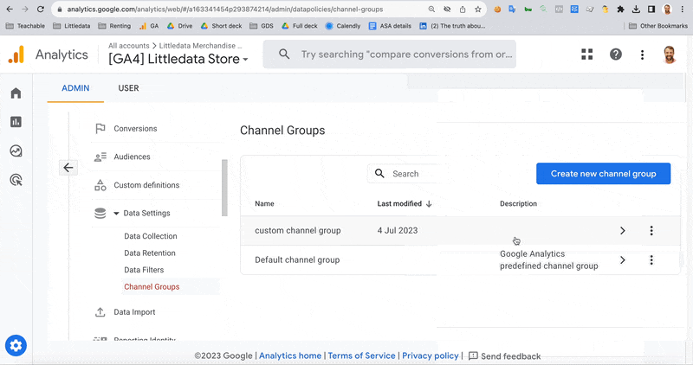Click the channel groups Search field
The width and height of the screenshot is (693, 365).
coord(402,174)
